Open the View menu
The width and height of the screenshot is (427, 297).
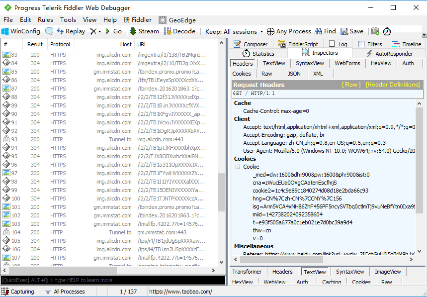89,19
